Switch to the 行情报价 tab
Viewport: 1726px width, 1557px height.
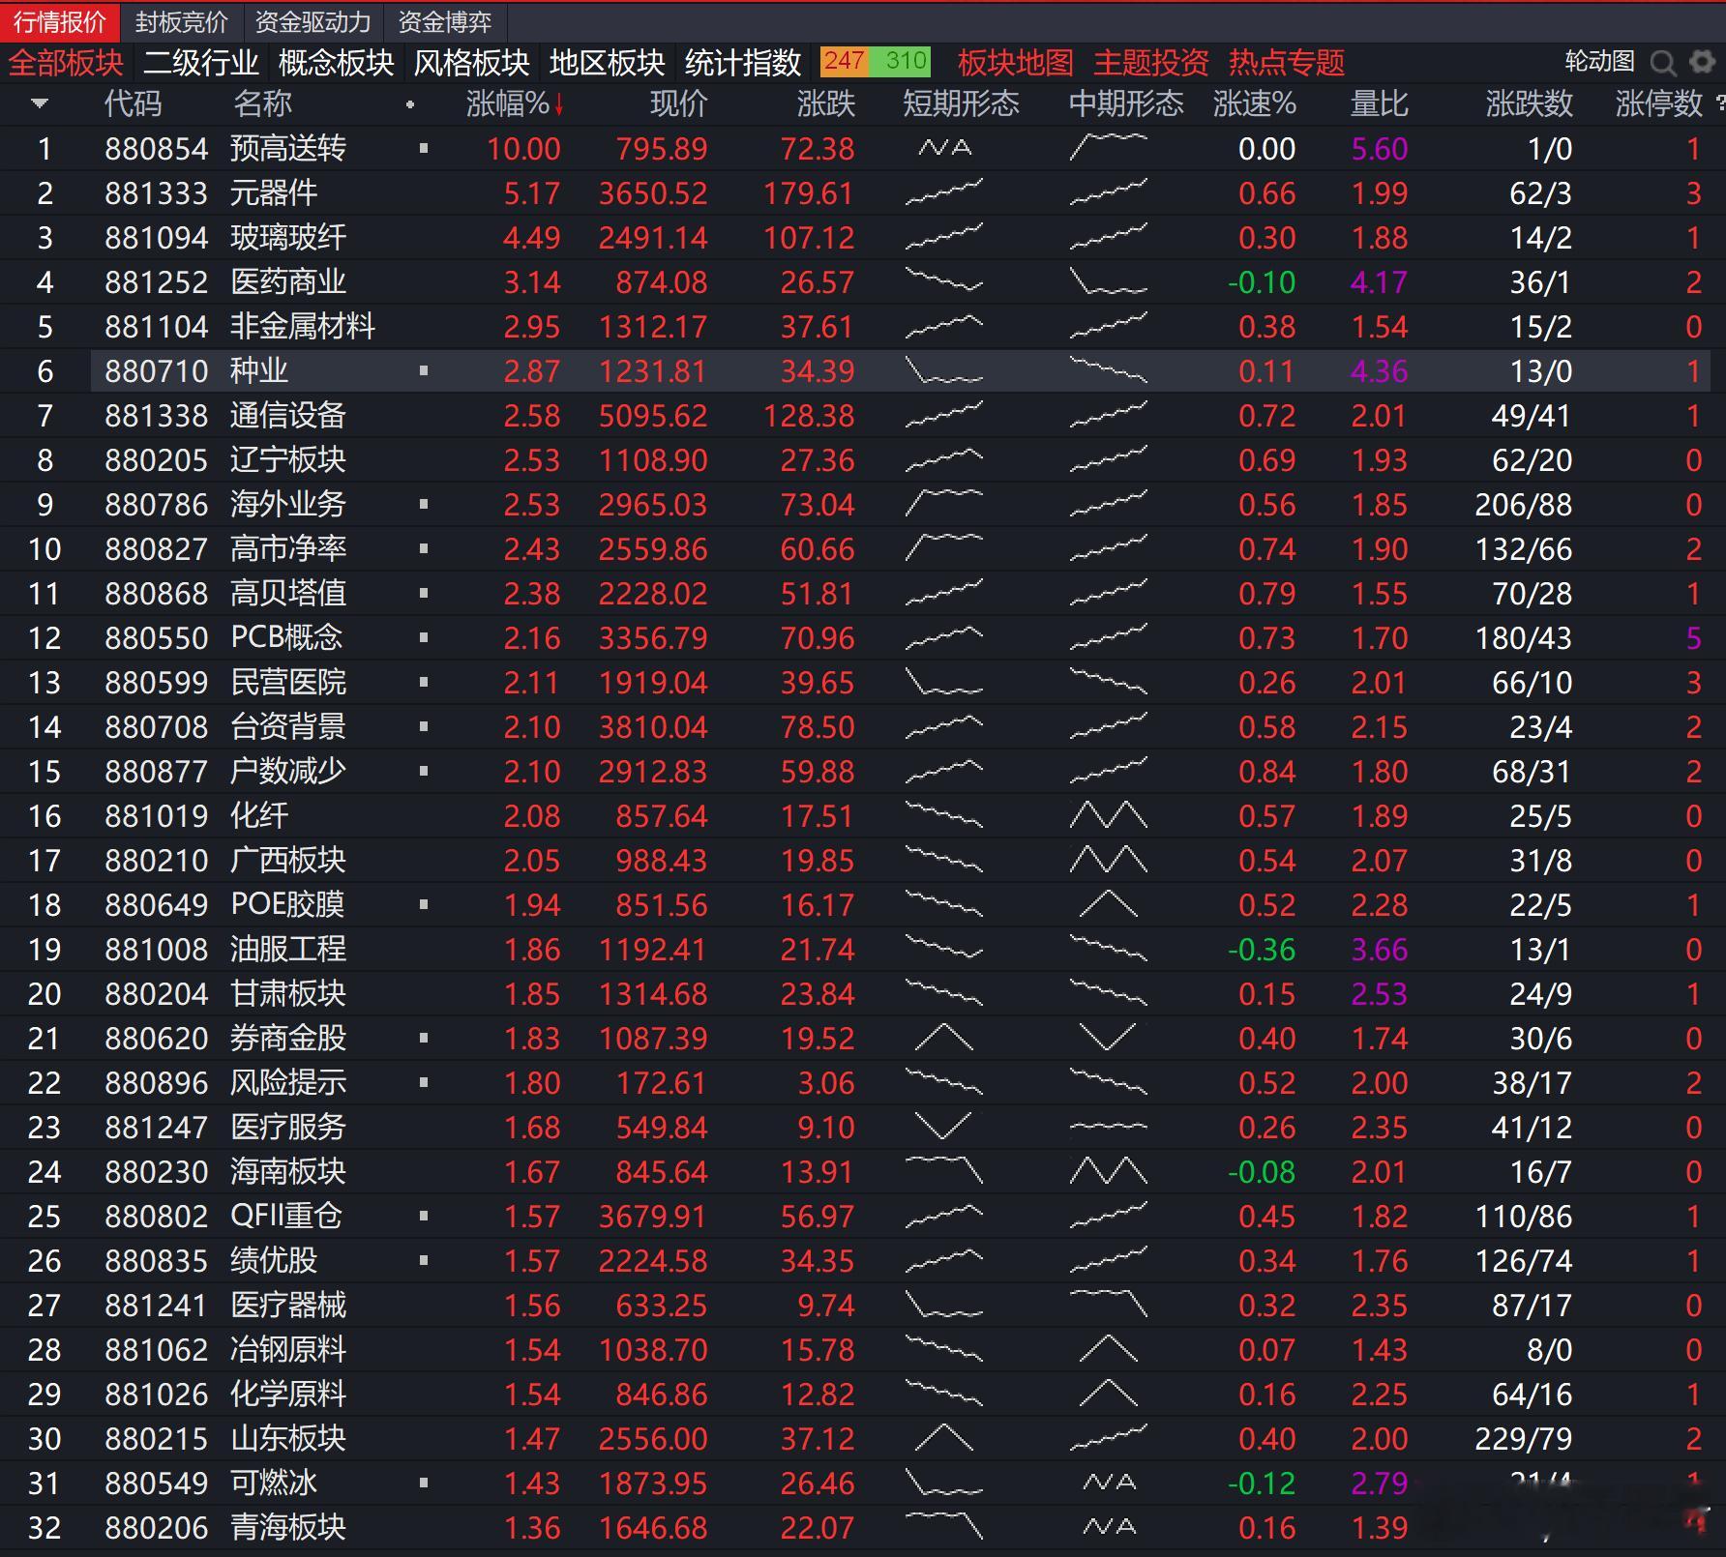[x=59, y=21]
